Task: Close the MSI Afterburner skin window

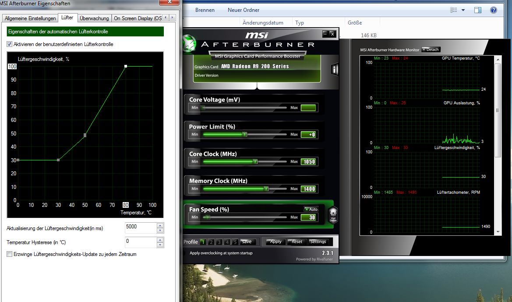Action: (332, 33)
